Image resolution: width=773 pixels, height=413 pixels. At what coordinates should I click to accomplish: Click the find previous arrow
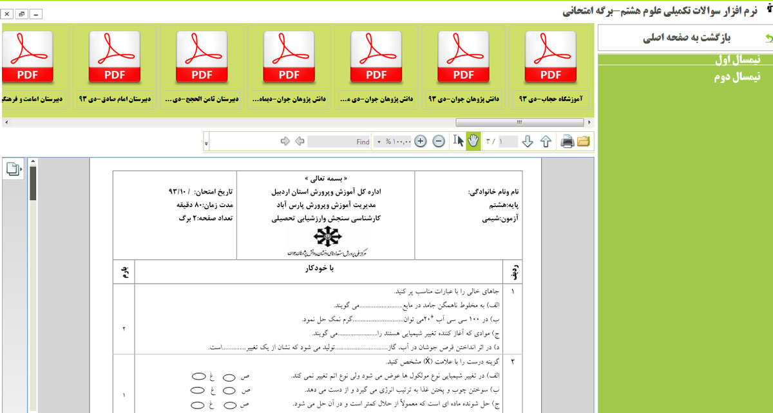pyautogui.click(x=299, y=142)
